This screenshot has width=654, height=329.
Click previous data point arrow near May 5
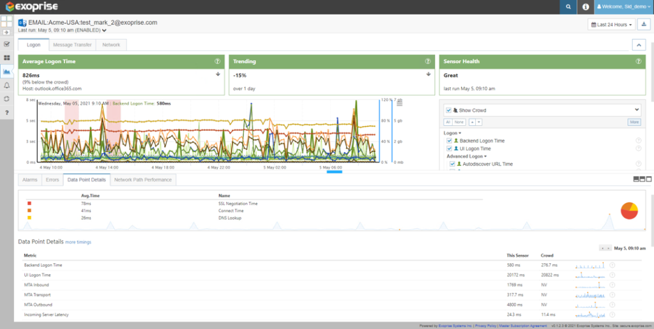click(x=602, y=248)
